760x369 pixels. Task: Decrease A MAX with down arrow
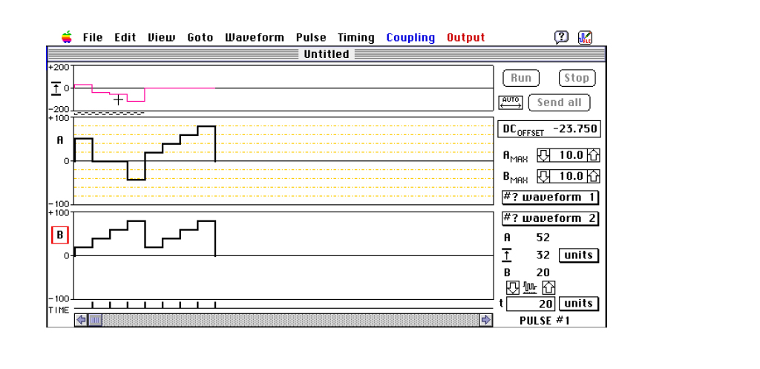pos(543,156)
